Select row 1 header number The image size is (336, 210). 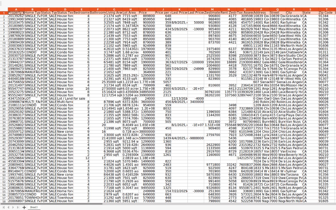point(4,13)
